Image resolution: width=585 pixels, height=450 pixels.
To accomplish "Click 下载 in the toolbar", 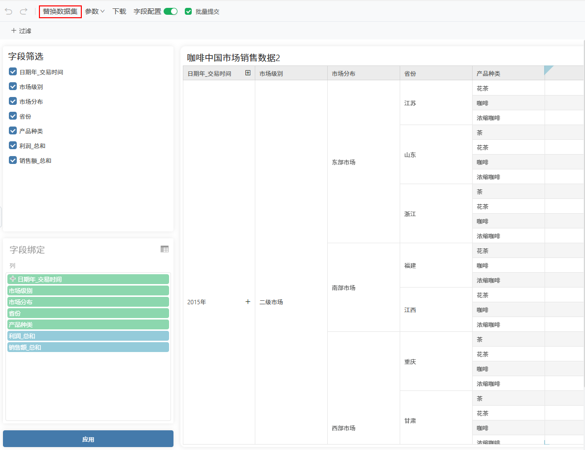I will tap(119, 11).
